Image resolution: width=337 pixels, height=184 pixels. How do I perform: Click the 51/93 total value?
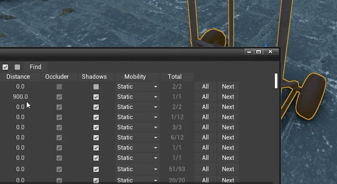pyautogui.click(x=177, y=169)
